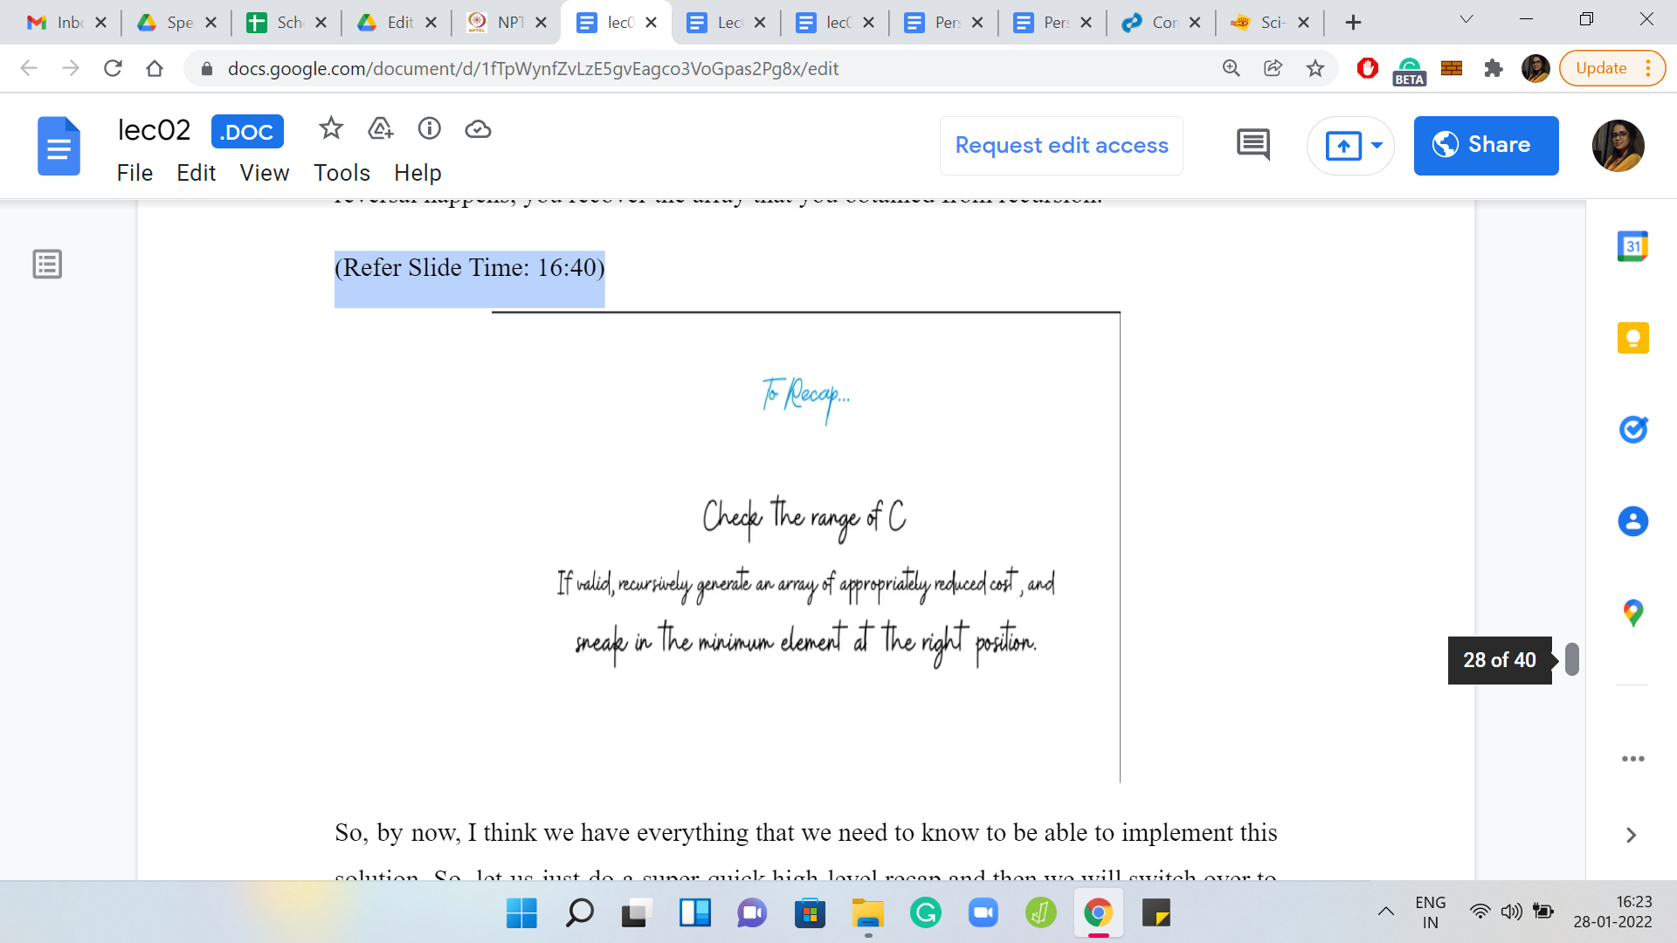Open Zoom from the Windows taskbar

[x=983, y=913]
